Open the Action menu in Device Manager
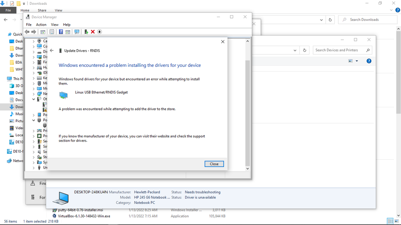Screen dimensions: 401x225 pos(41,25)
